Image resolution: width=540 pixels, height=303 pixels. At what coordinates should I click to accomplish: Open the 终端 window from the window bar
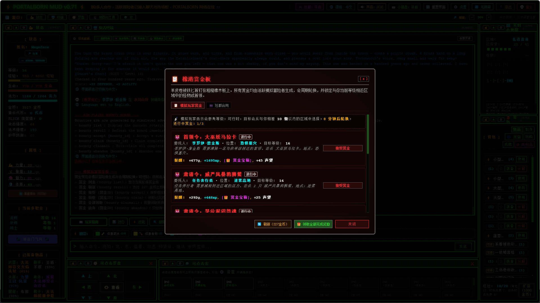point(57,17)
